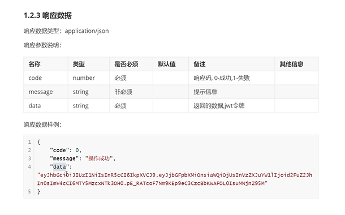Select the 'application/json' text

(x=87, y=31)
